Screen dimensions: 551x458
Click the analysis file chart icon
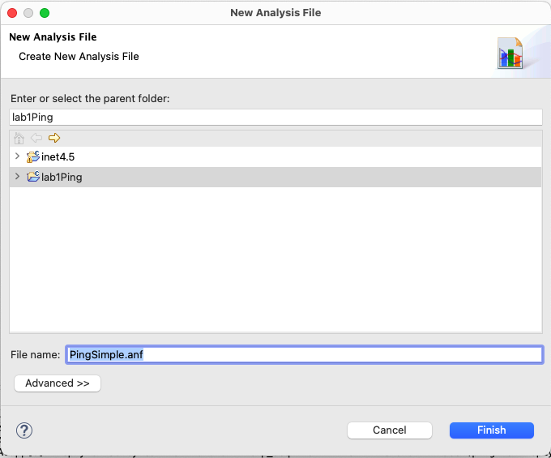click(510, 53)
